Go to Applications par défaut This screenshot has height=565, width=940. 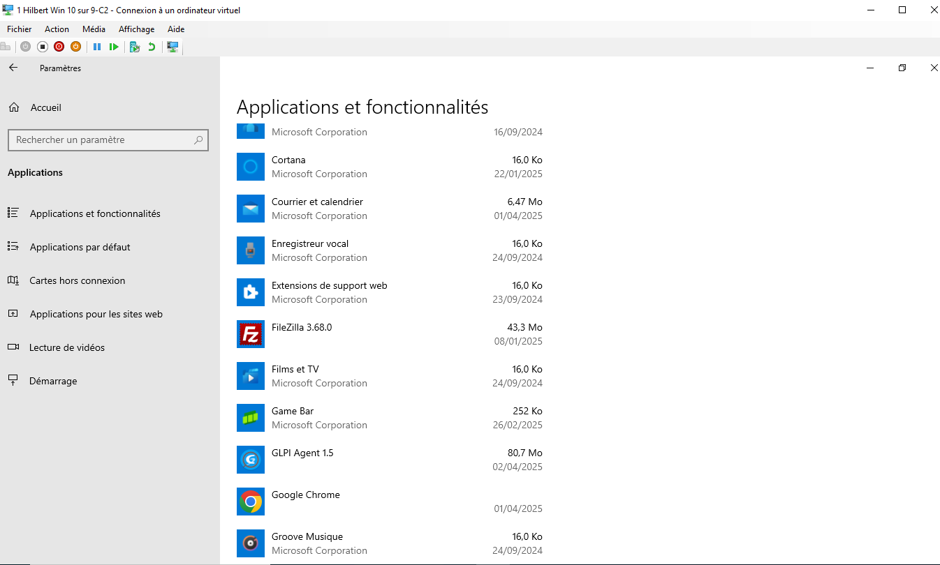80,247
